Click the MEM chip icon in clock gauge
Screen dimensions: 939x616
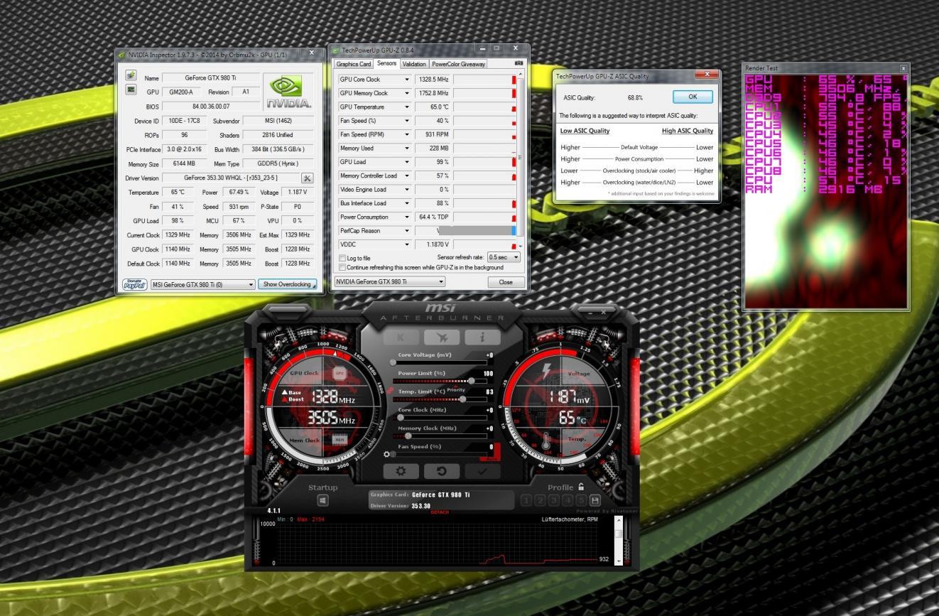[339, 440]
